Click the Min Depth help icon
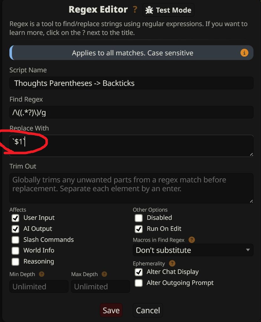Image resolution: width=261 pixels, height=322 pixels. (41, 274)
